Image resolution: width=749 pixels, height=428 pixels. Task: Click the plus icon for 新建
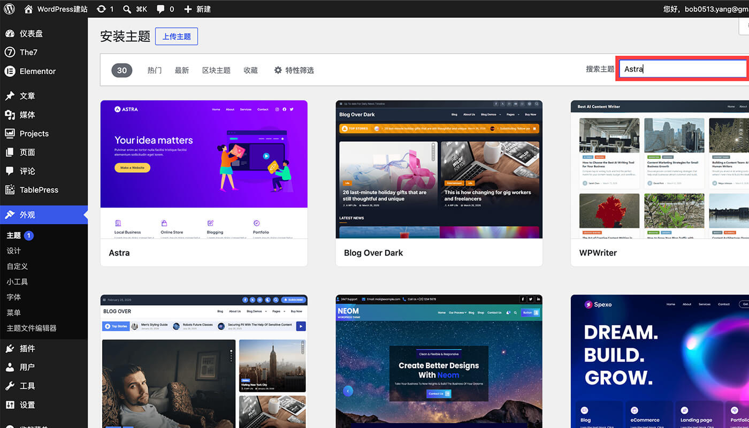(188, 9)
